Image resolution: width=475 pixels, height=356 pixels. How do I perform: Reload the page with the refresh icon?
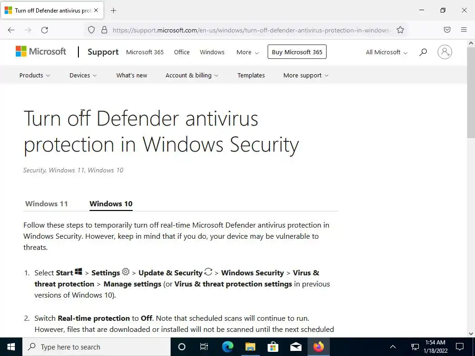(45, 30)
